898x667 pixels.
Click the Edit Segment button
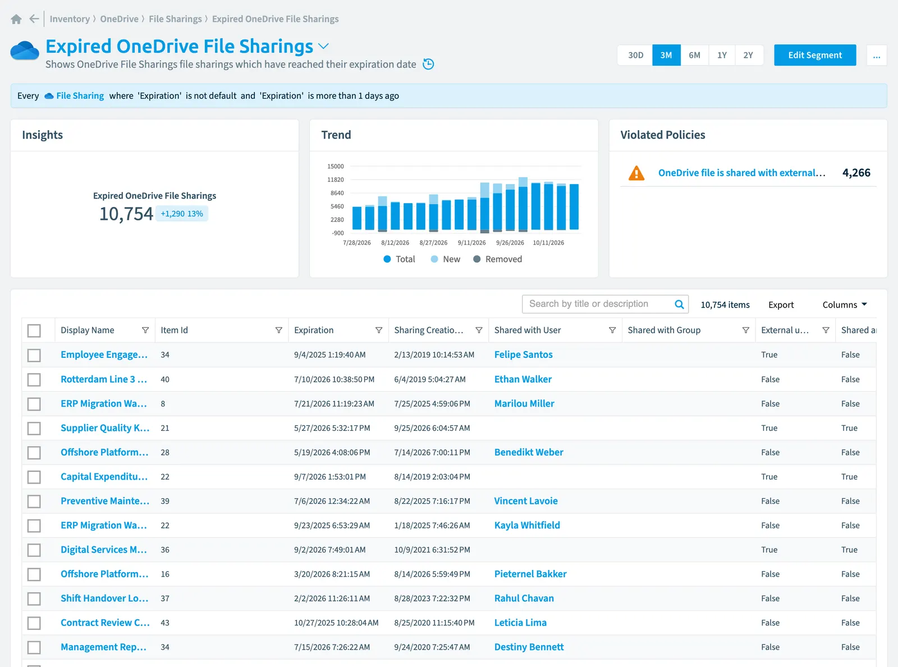(x=815, y=56)
